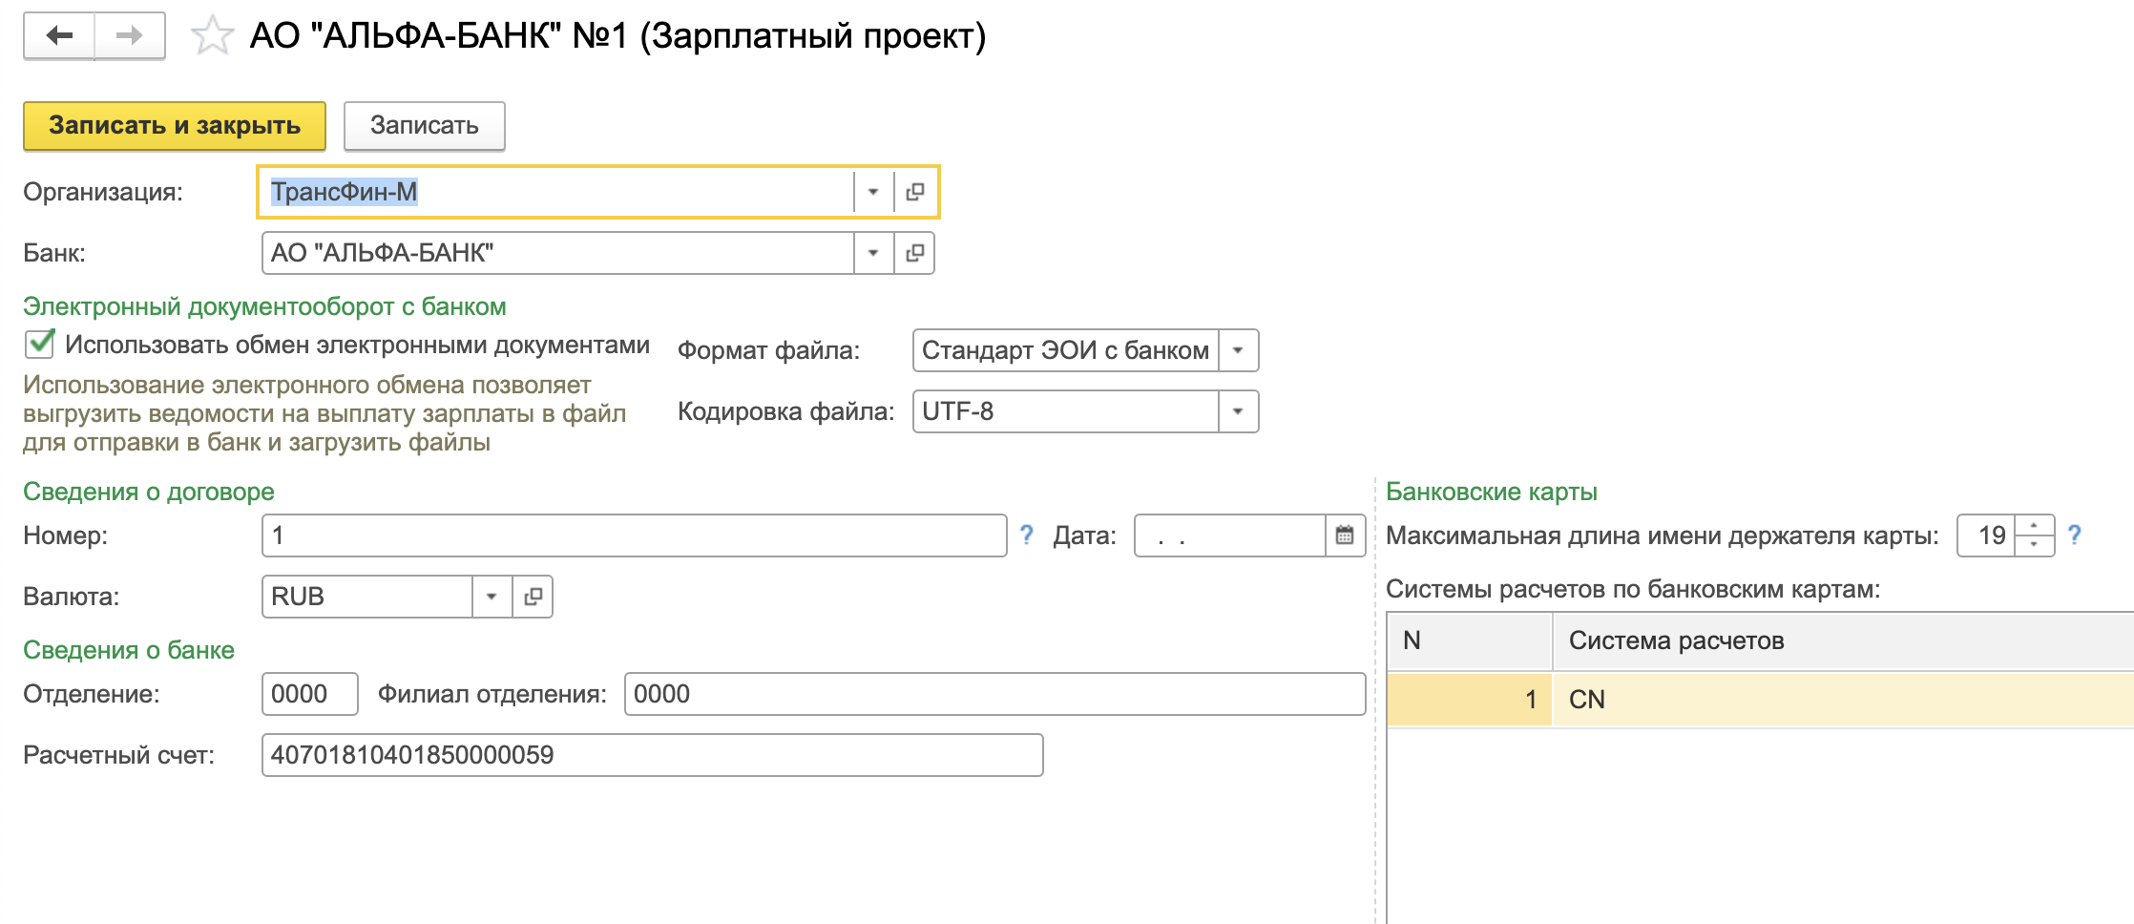Viewport: 2134px width, 924px height.
Task: Click the Валюта field showing RUB
Action: tap(366, 597)
